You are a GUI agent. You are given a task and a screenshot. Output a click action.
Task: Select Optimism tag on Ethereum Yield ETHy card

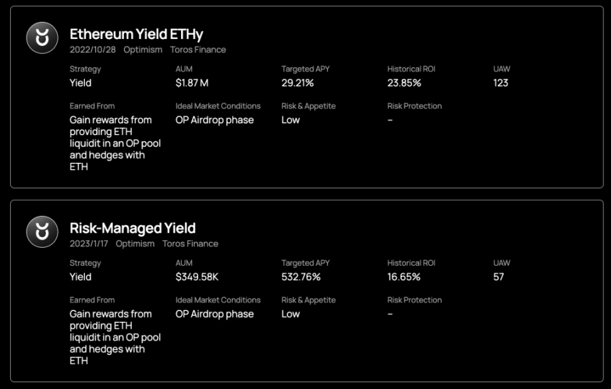143,50
